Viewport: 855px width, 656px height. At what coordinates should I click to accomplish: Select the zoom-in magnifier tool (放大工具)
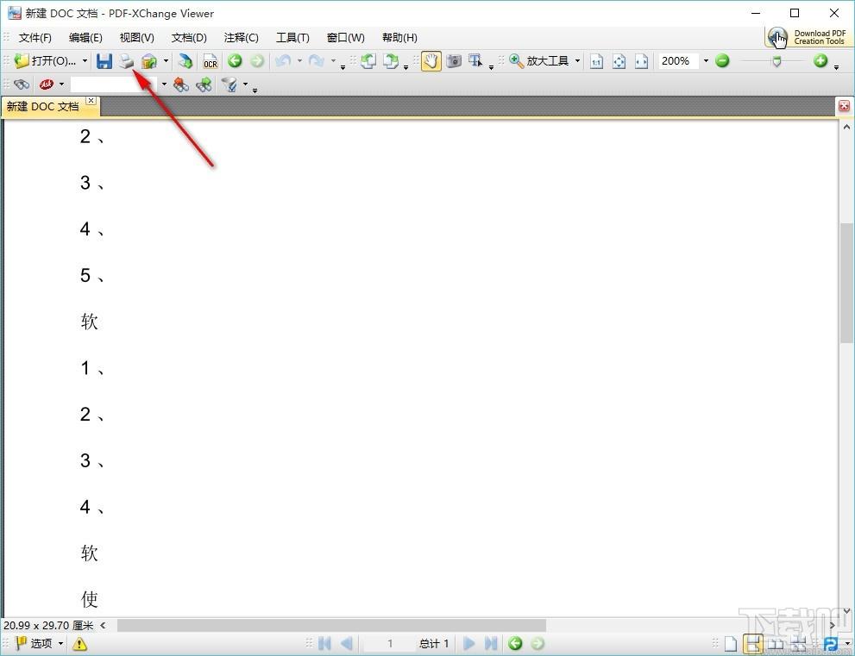point(540,61)
